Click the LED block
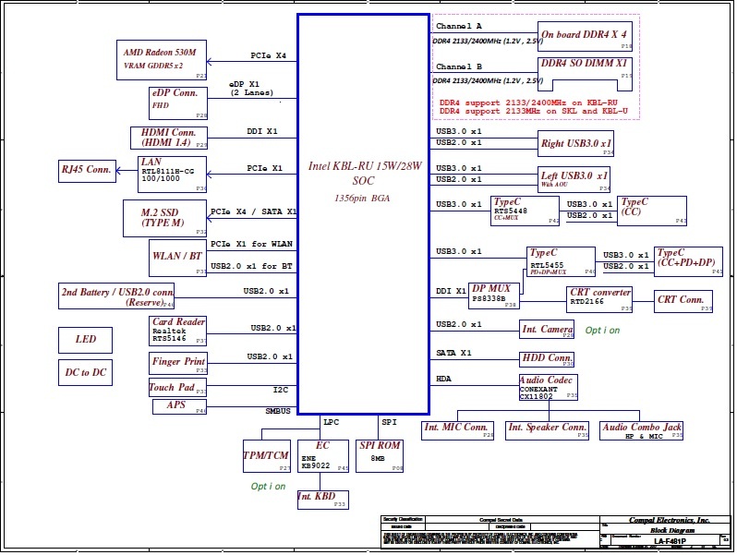Viewport: 737px width, 555px height. [x=85, y=340]
